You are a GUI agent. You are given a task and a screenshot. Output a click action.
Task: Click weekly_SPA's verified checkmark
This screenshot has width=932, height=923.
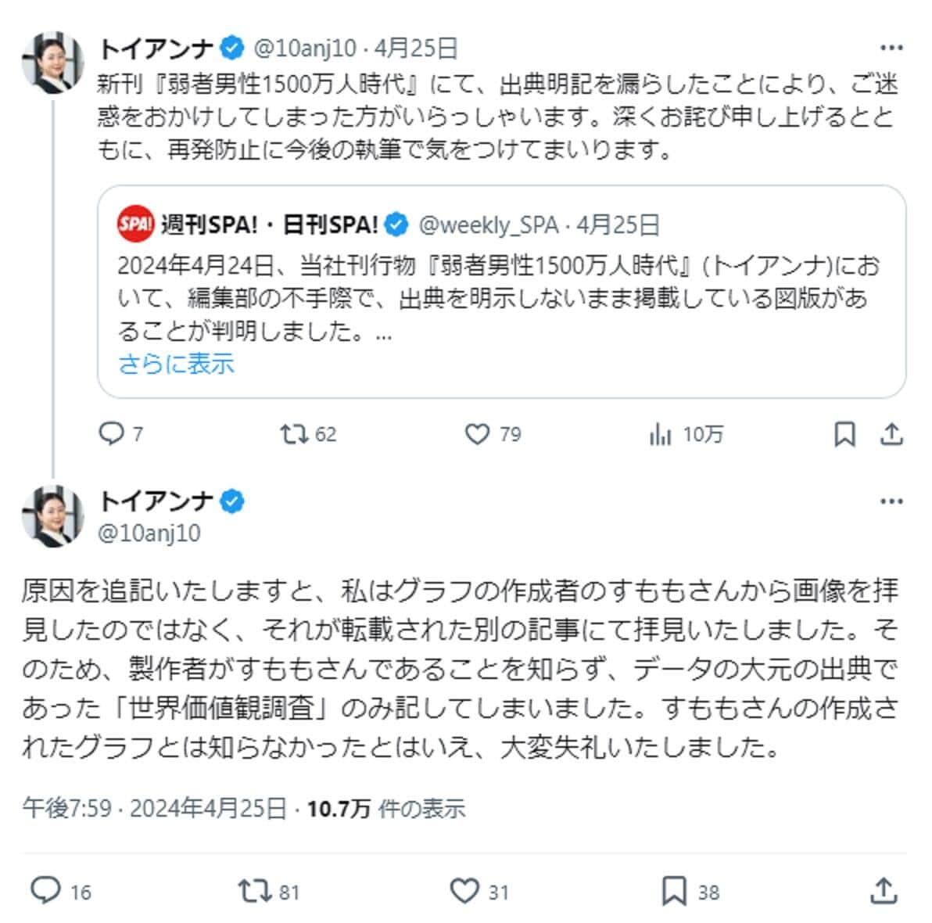(x=397, y=224)
